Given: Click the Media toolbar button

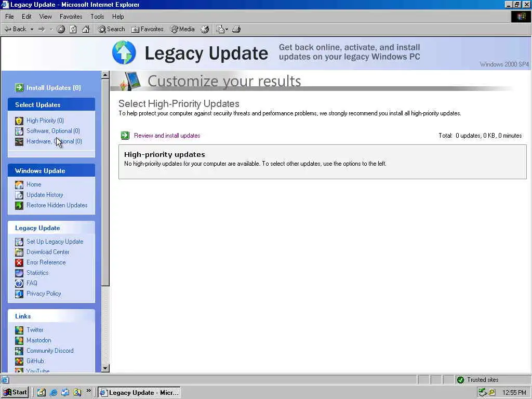Looking at the screenshot, I should point(182,29).
